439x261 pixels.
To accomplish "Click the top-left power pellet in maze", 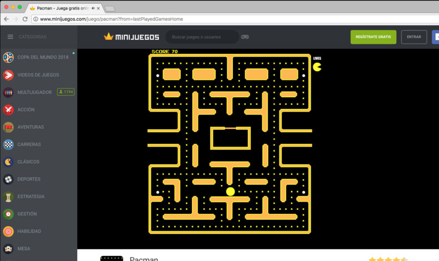I will 158,76.
